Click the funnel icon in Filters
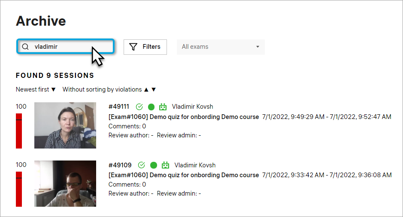This screenshot has height=217, width=403. click(133, 47)
